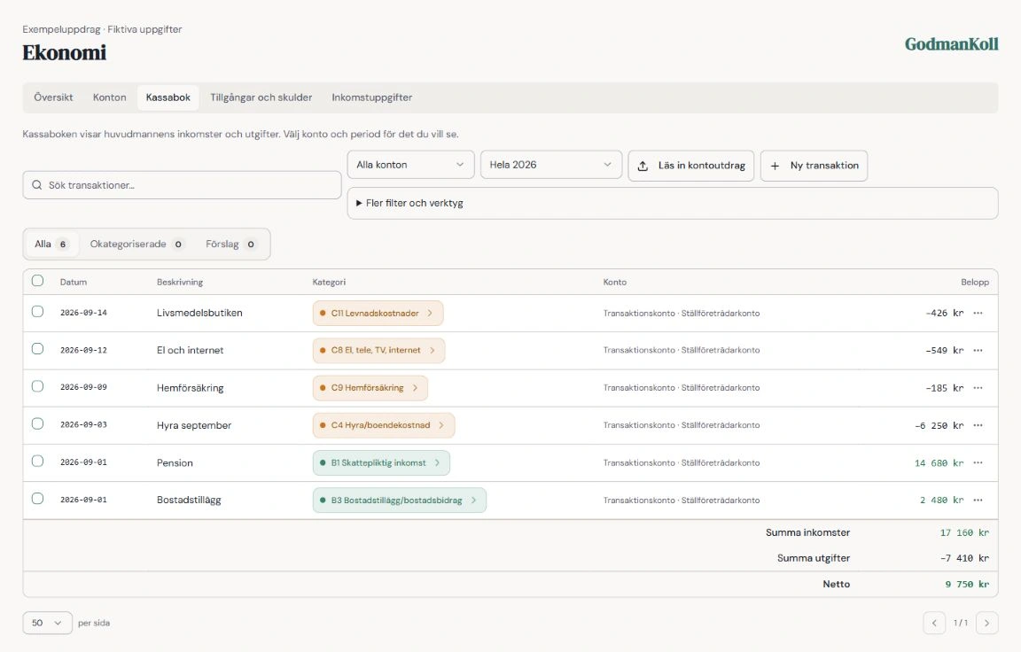Viewport: 1021px width, 652px height.
Task: Change the C11 Levnadskostnader category chip
Action: tap(378, 313)
